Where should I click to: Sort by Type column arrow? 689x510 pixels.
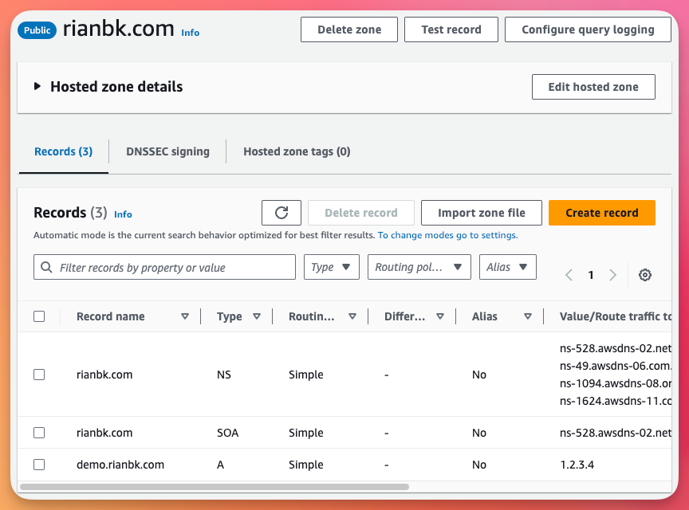point(257,316)
